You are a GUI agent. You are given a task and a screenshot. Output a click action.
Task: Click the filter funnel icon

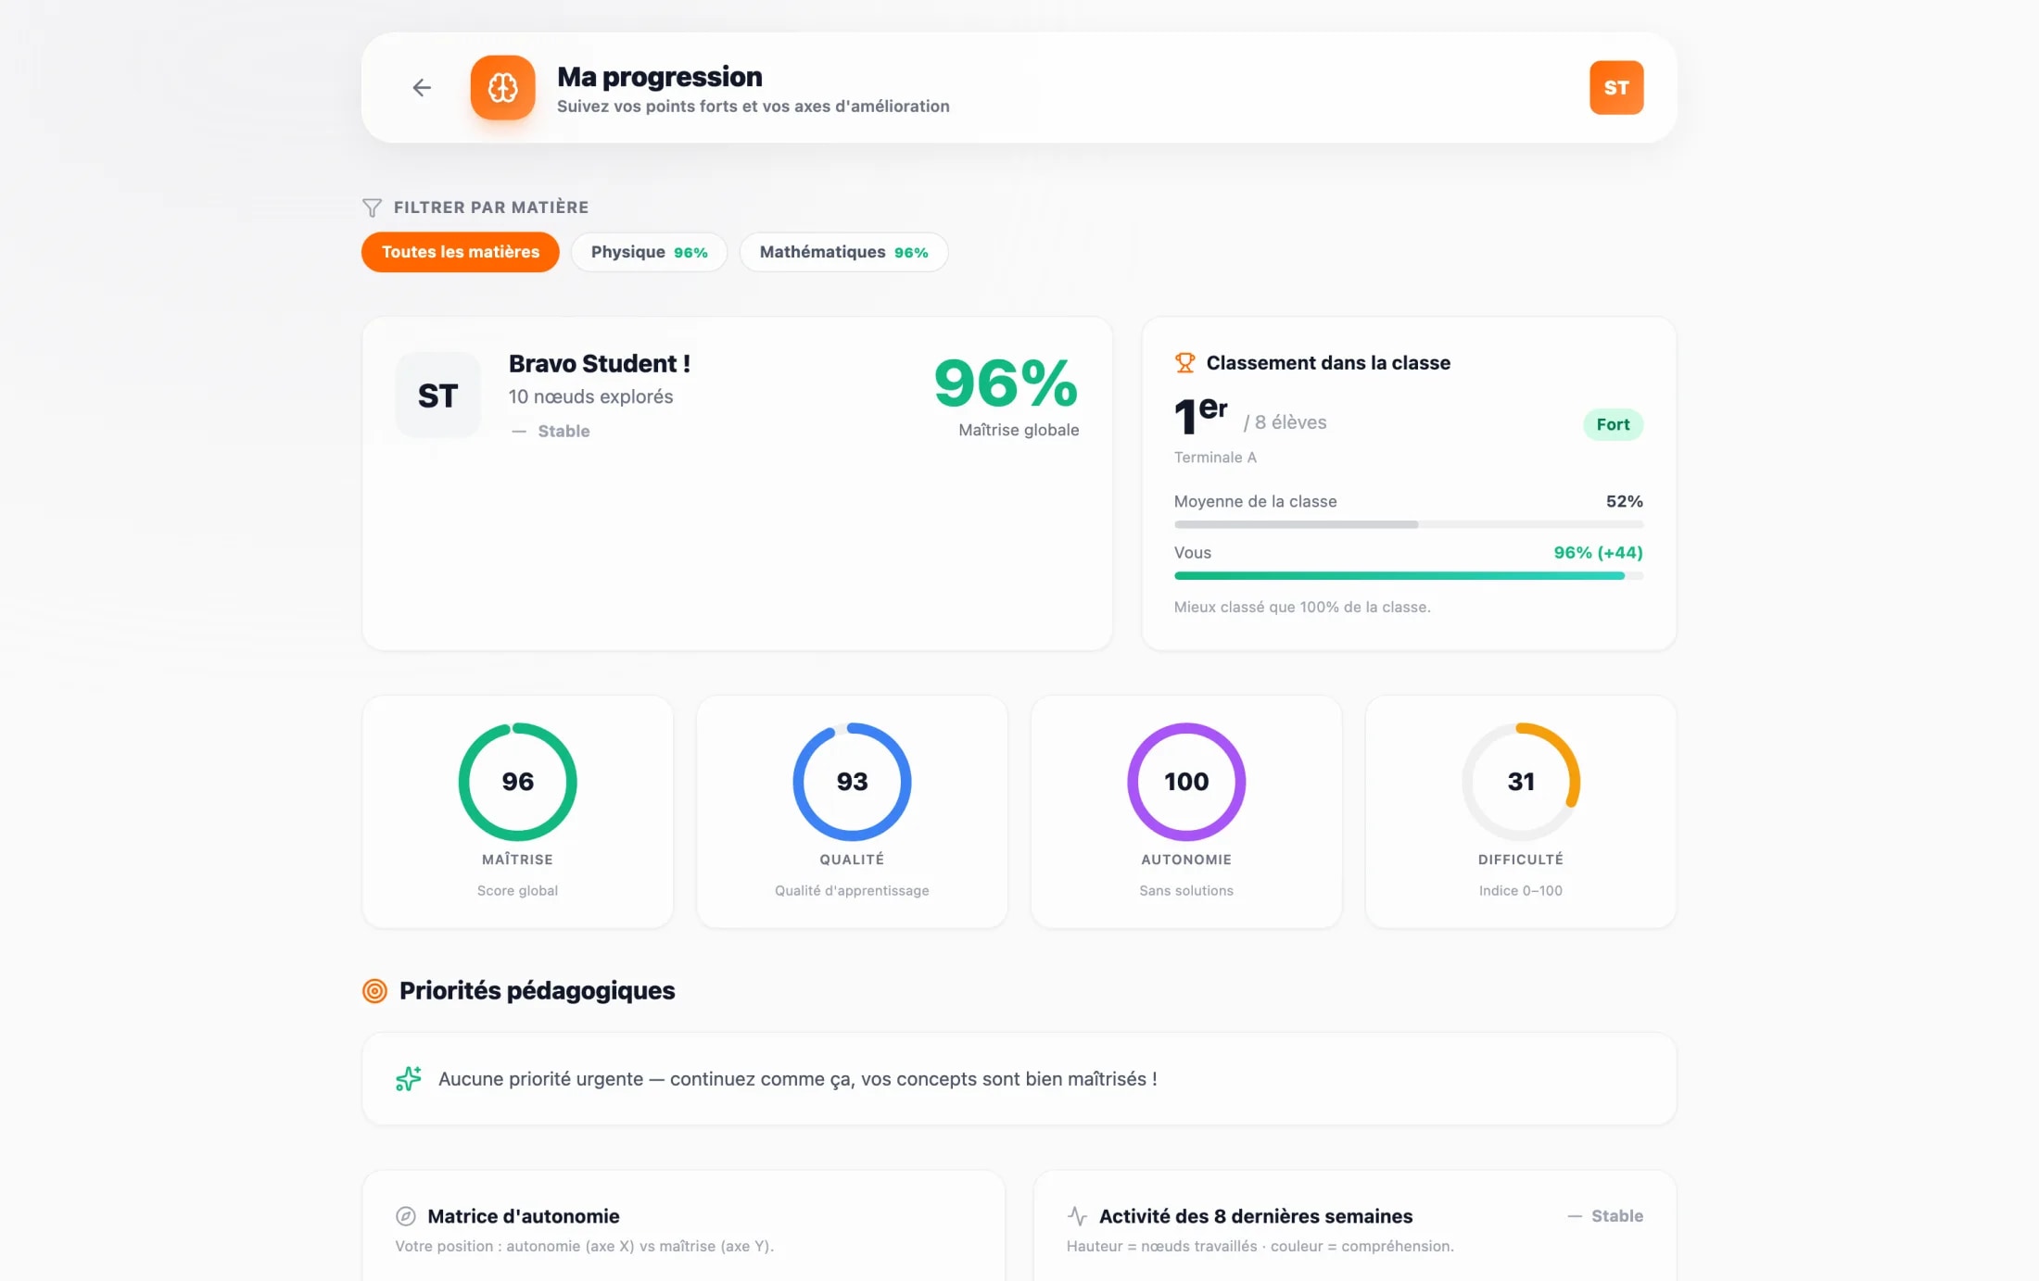click(372, 207)
